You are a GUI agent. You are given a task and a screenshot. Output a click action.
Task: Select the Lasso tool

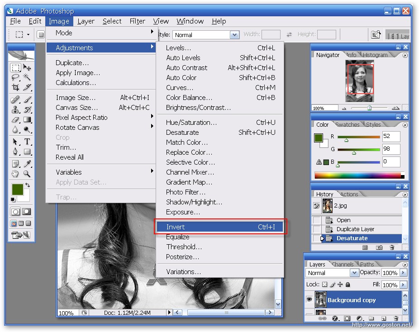pos(15,77)
